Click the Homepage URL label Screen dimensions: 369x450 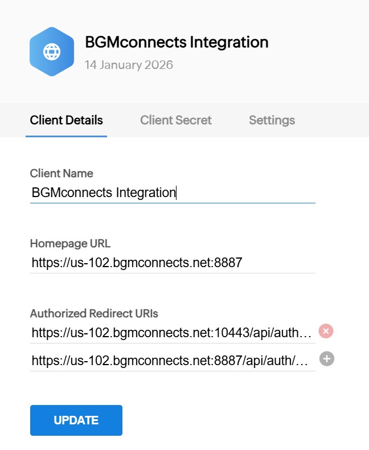point(70,243)
